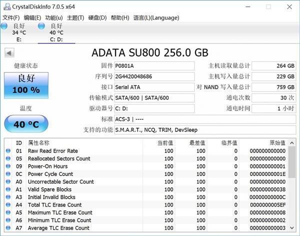Open the 功能(u) menu
Viewport: 300px width, 236px height.
coord(54,18)
